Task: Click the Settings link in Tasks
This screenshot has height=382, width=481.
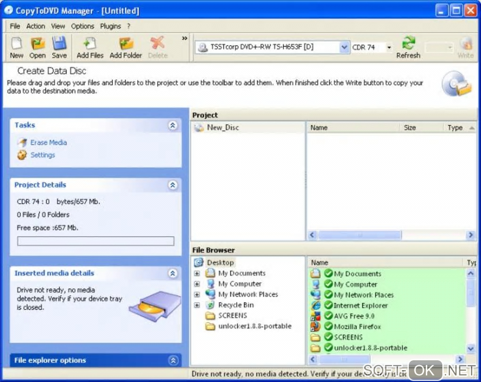Action: 42,155
